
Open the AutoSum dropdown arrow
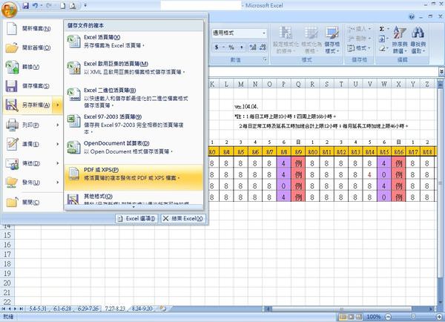(388, 29)
